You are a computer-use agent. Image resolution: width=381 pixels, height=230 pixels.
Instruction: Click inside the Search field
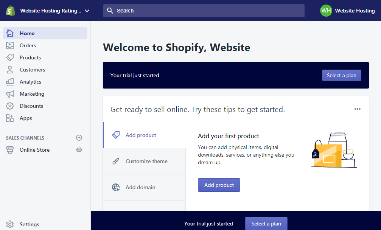tap(204, 11)
